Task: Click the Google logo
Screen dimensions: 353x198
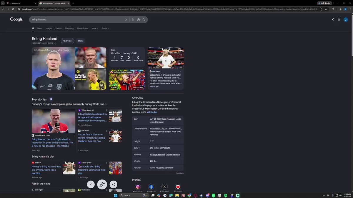Action: click(16, 19)
